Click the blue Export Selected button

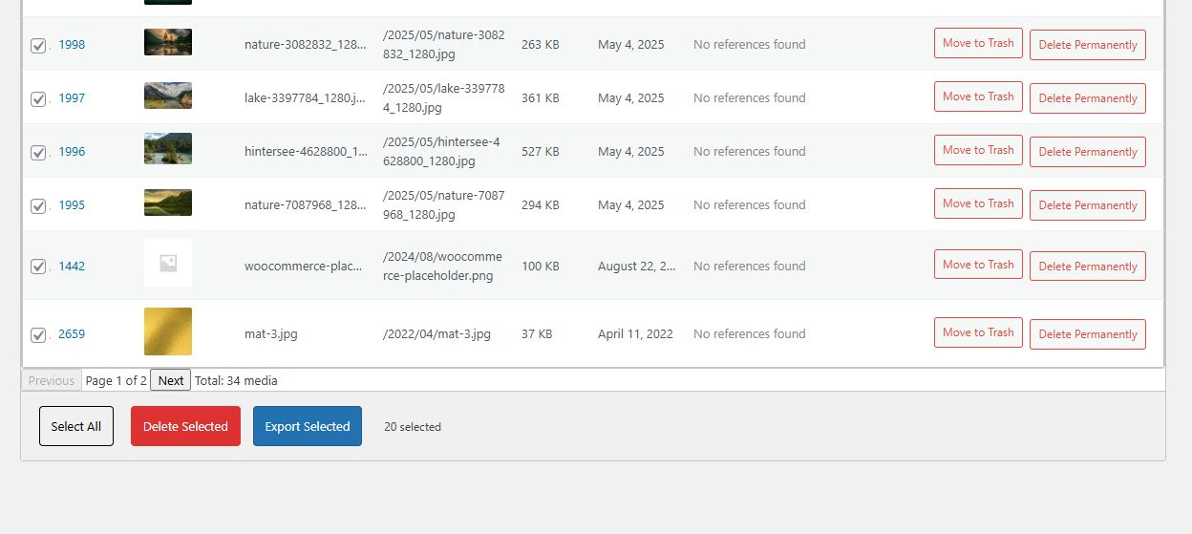point(308,426)
